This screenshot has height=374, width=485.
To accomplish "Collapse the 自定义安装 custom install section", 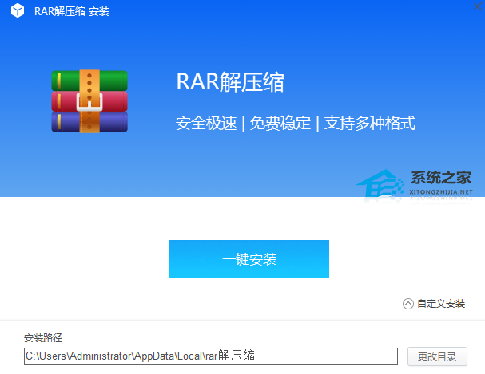I will point(434,304).
